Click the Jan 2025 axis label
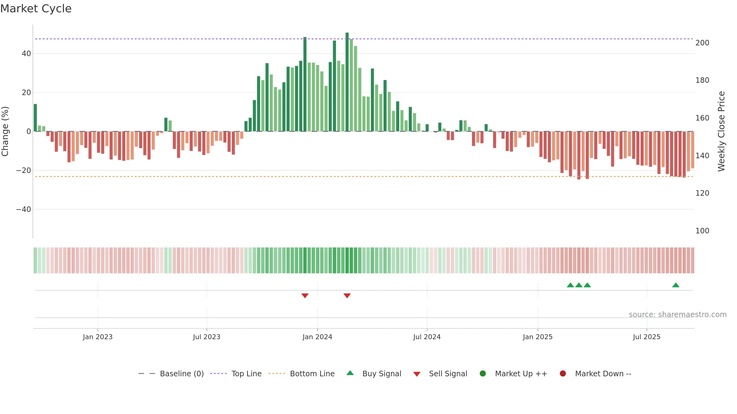This screenshot has height=414, width=737. tap(538, 337)
